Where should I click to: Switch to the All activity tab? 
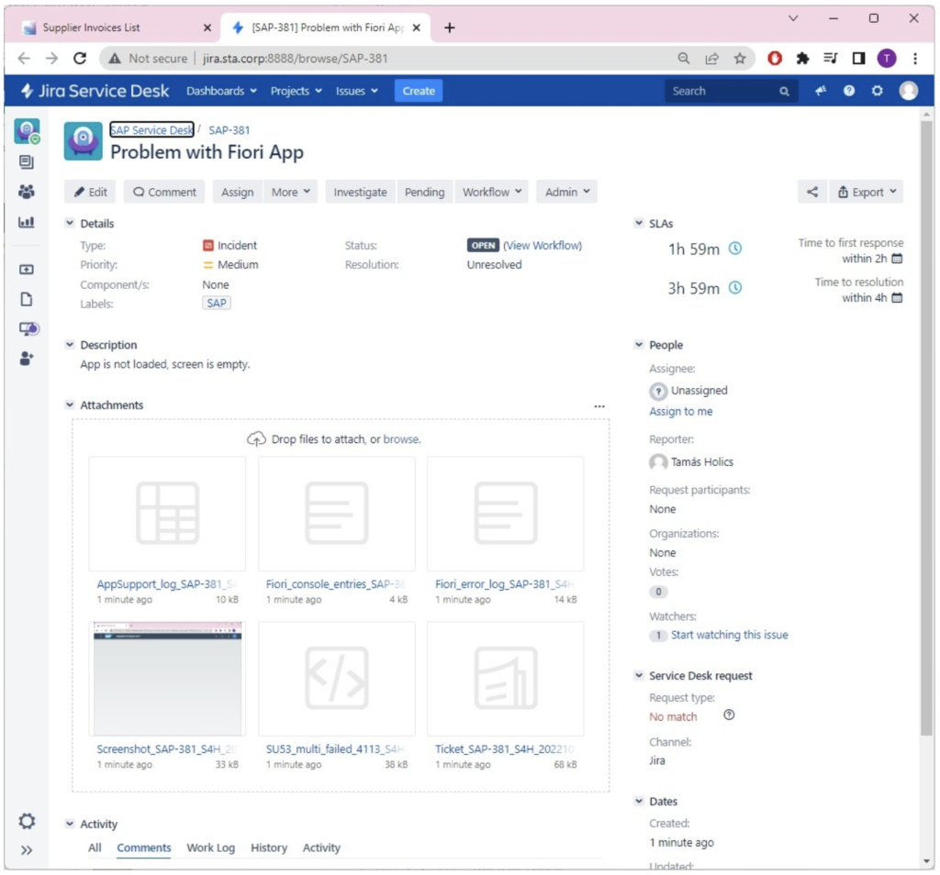click(x=95, y=847)
